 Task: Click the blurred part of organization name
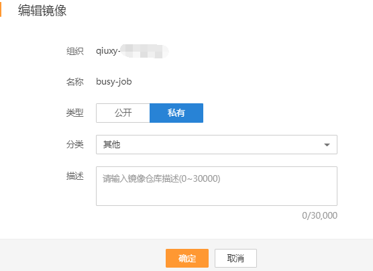[x=144, y=51]
